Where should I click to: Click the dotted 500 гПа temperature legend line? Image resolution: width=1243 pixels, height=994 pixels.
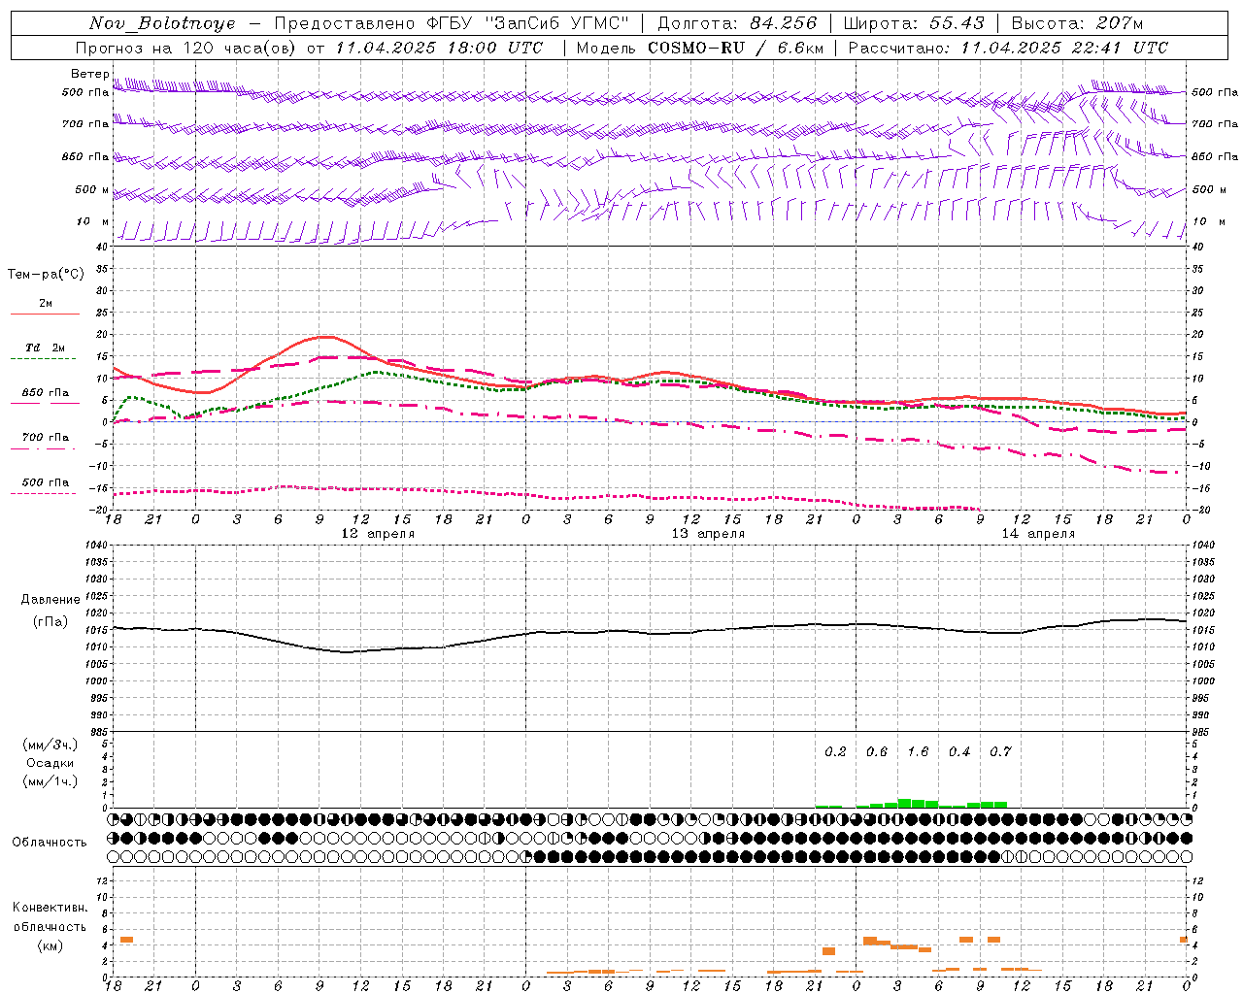(x=45, y=493)
